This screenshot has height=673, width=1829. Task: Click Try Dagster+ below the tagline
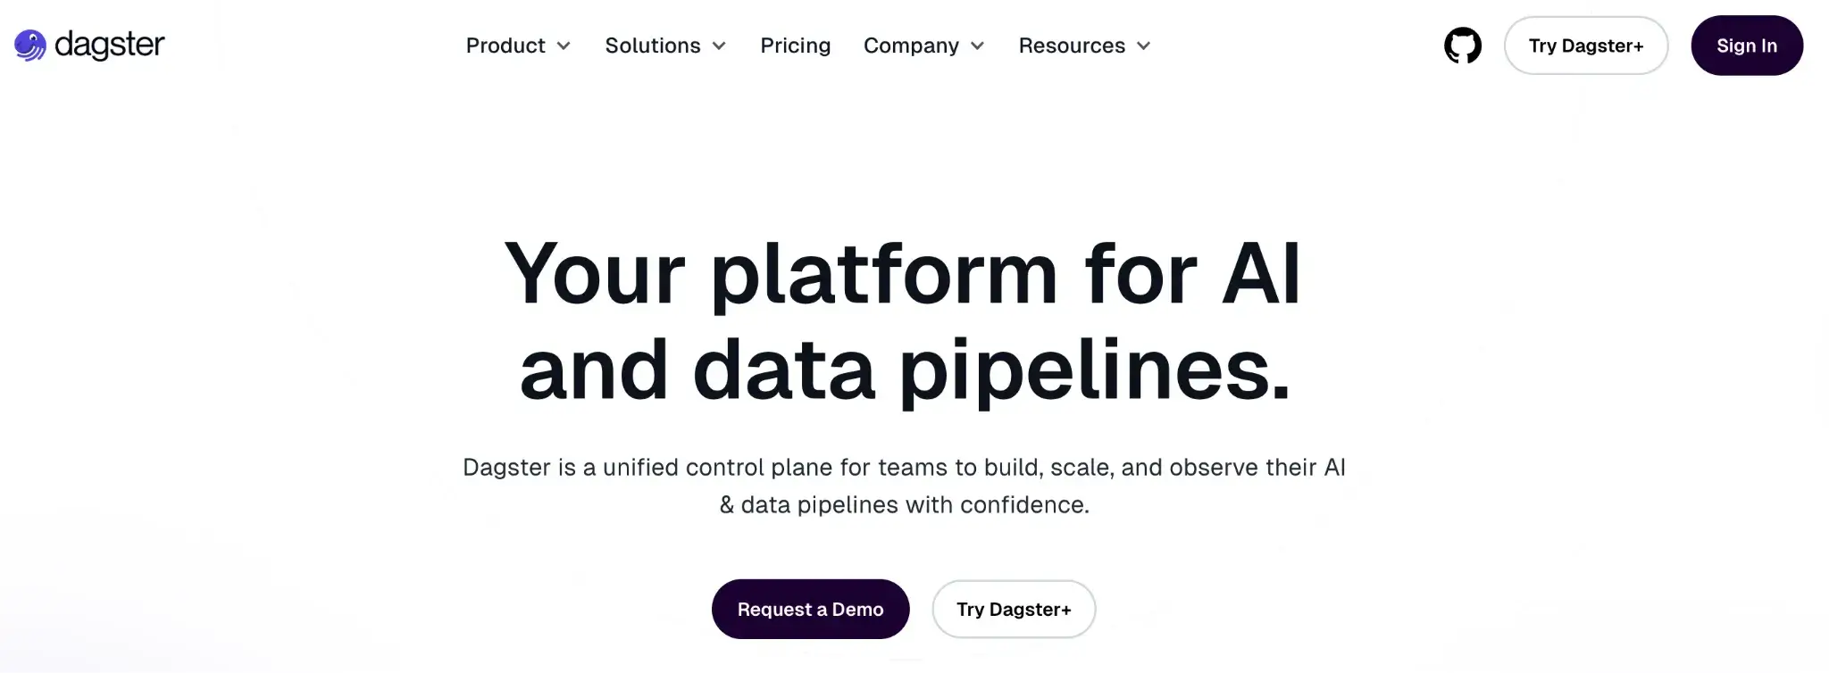pyautogui.click(x=1014, y=610)
